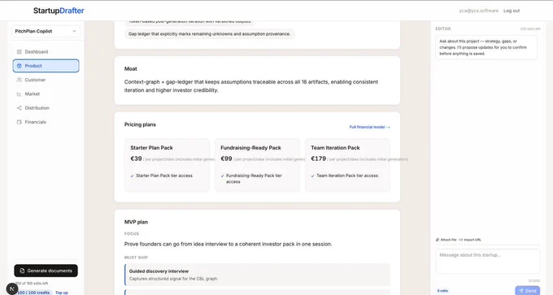553x295 pixels.
Task: Click the round N logo badge
Action: coord(12,289)
